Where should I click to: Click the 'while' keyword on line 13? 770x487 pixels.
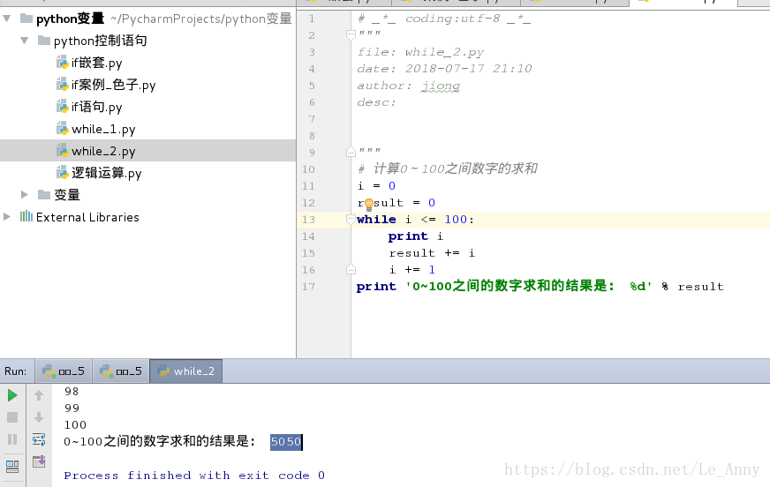pos(376,219)
